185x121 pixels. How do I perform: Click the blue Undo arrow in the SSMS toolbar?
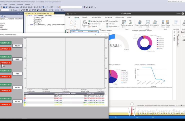pyautogui.click(x=43, y=7)
